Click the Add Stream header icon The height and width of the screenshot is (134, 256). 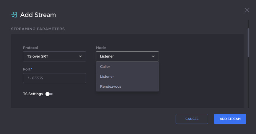point(14,15)
